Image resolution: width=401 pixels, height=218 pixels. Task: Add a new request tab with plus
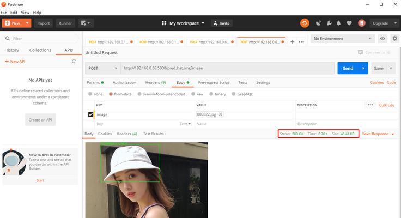(x=292, y=42)
